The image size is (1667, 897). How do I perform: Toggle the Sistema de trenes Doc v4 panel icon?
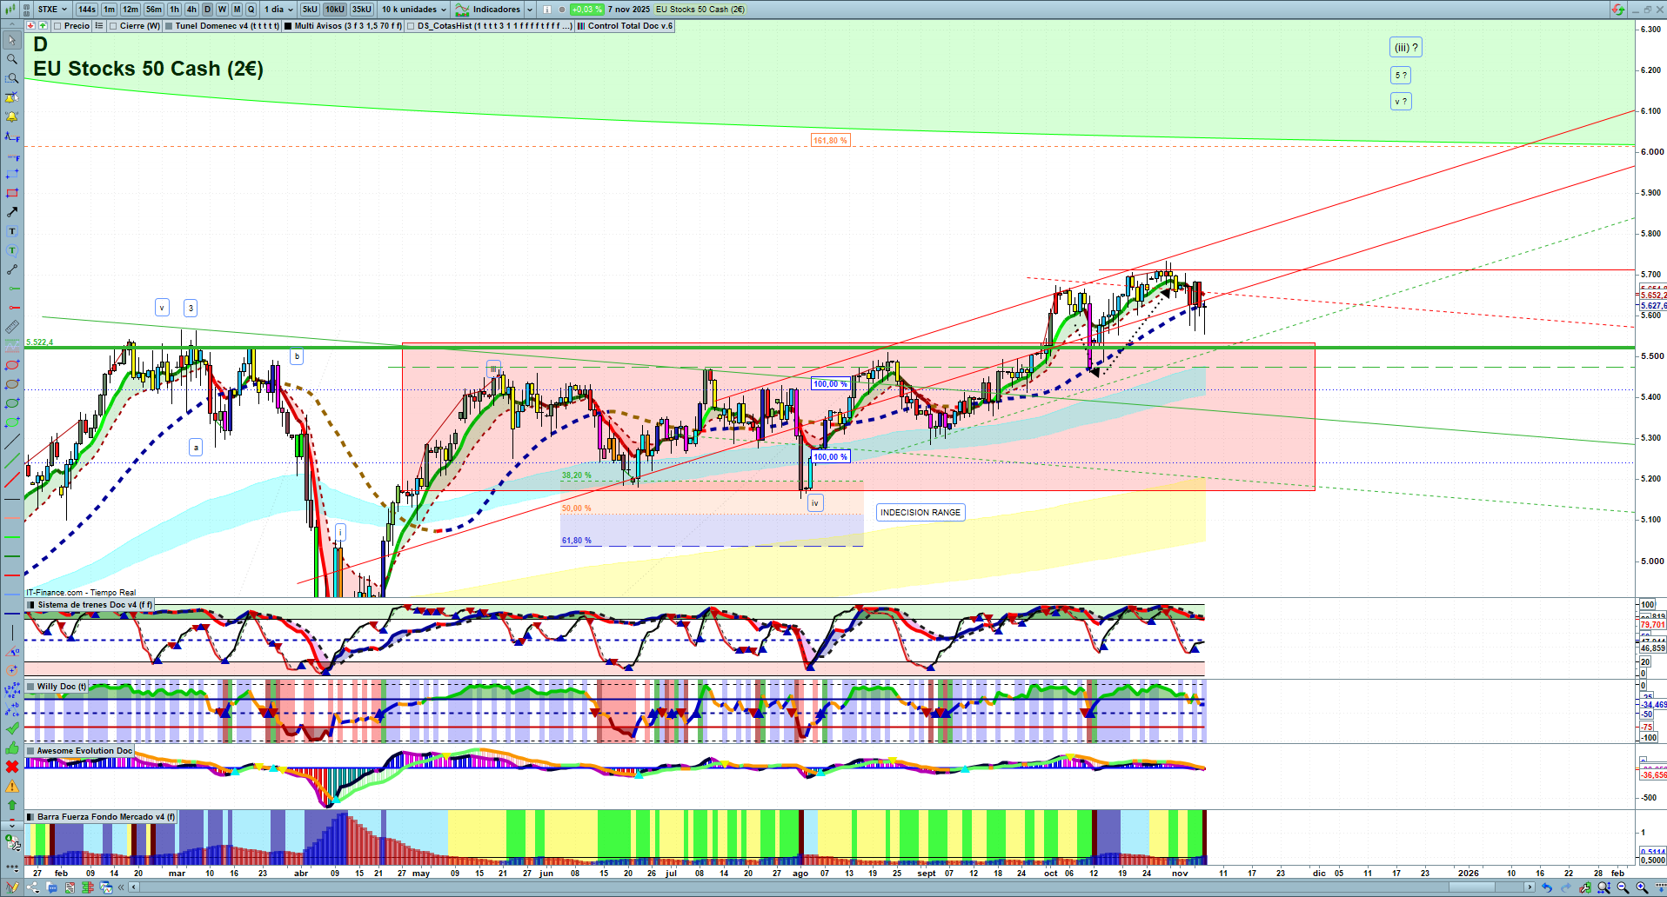(31, 605)
